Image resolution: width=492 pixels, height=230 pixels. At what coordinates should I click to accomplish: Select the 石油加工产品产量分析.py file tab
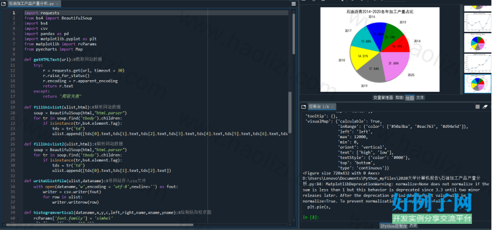34,4
